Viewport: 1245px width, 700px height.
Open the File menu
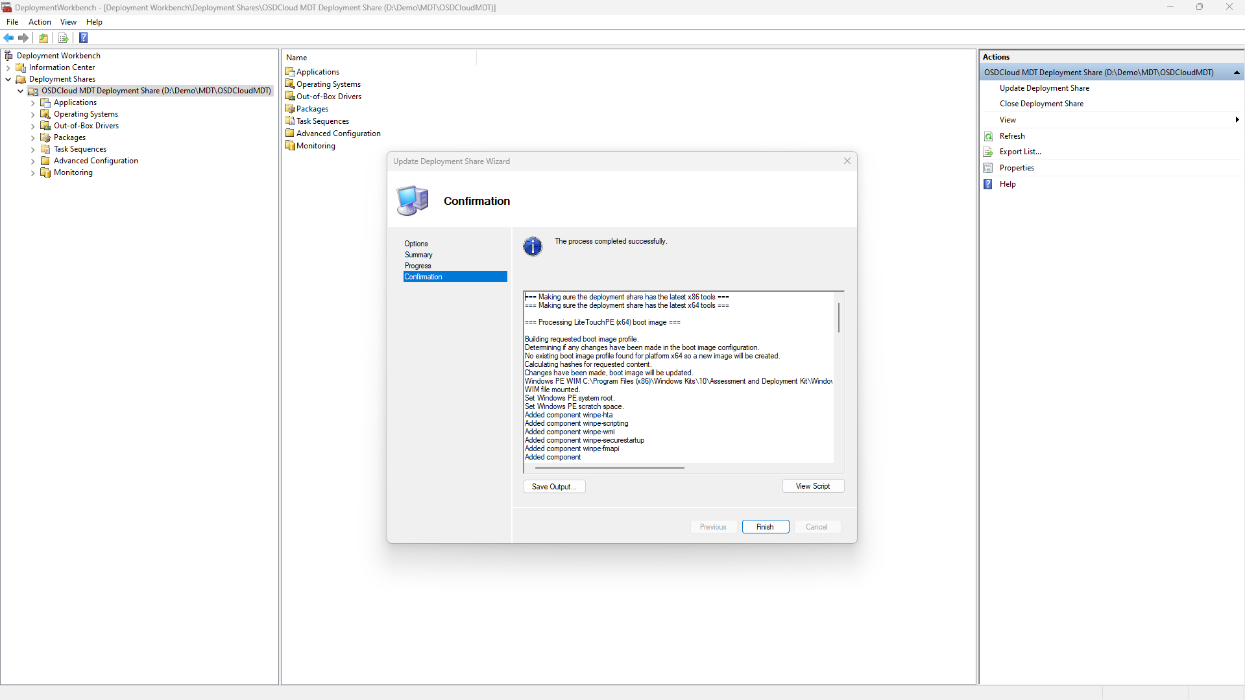[x=12, y=22]
